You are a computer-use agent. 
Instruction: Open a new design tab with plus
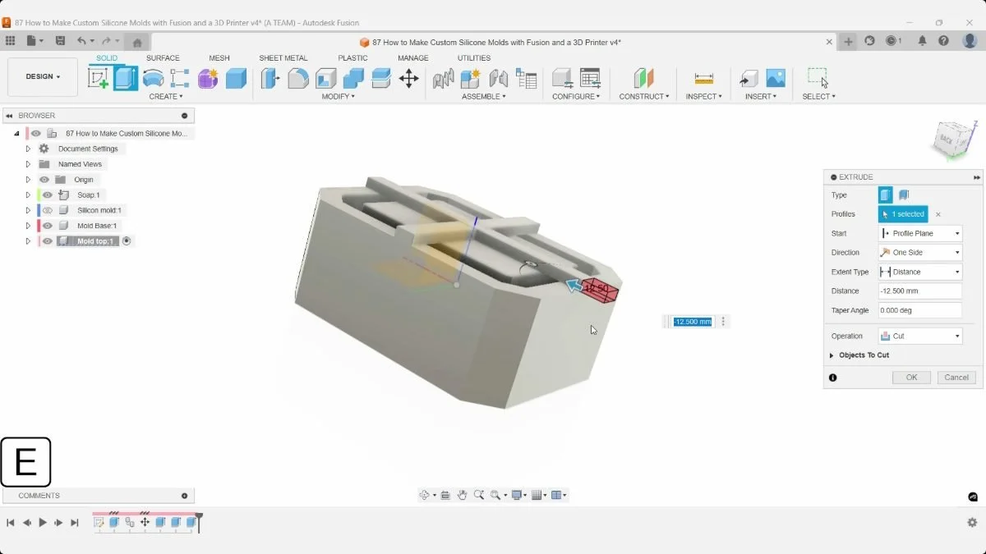pyautogui.click(x=848, y=41)
